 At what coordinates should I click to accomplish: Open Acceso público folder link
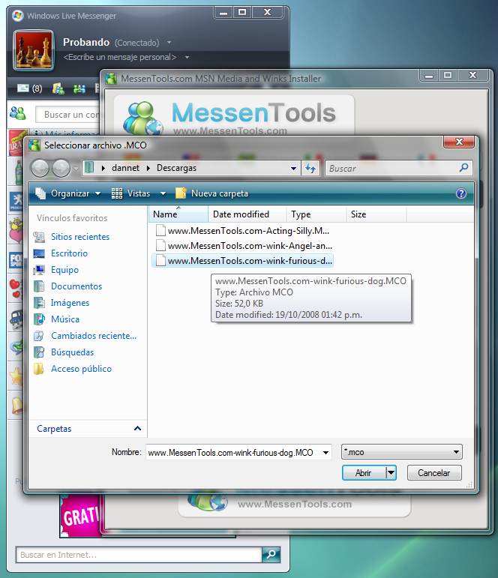[81, 369]
